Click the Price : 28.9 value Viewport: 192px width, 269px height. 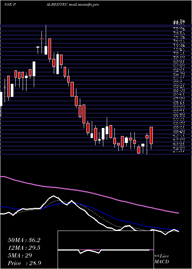point(24,263)
